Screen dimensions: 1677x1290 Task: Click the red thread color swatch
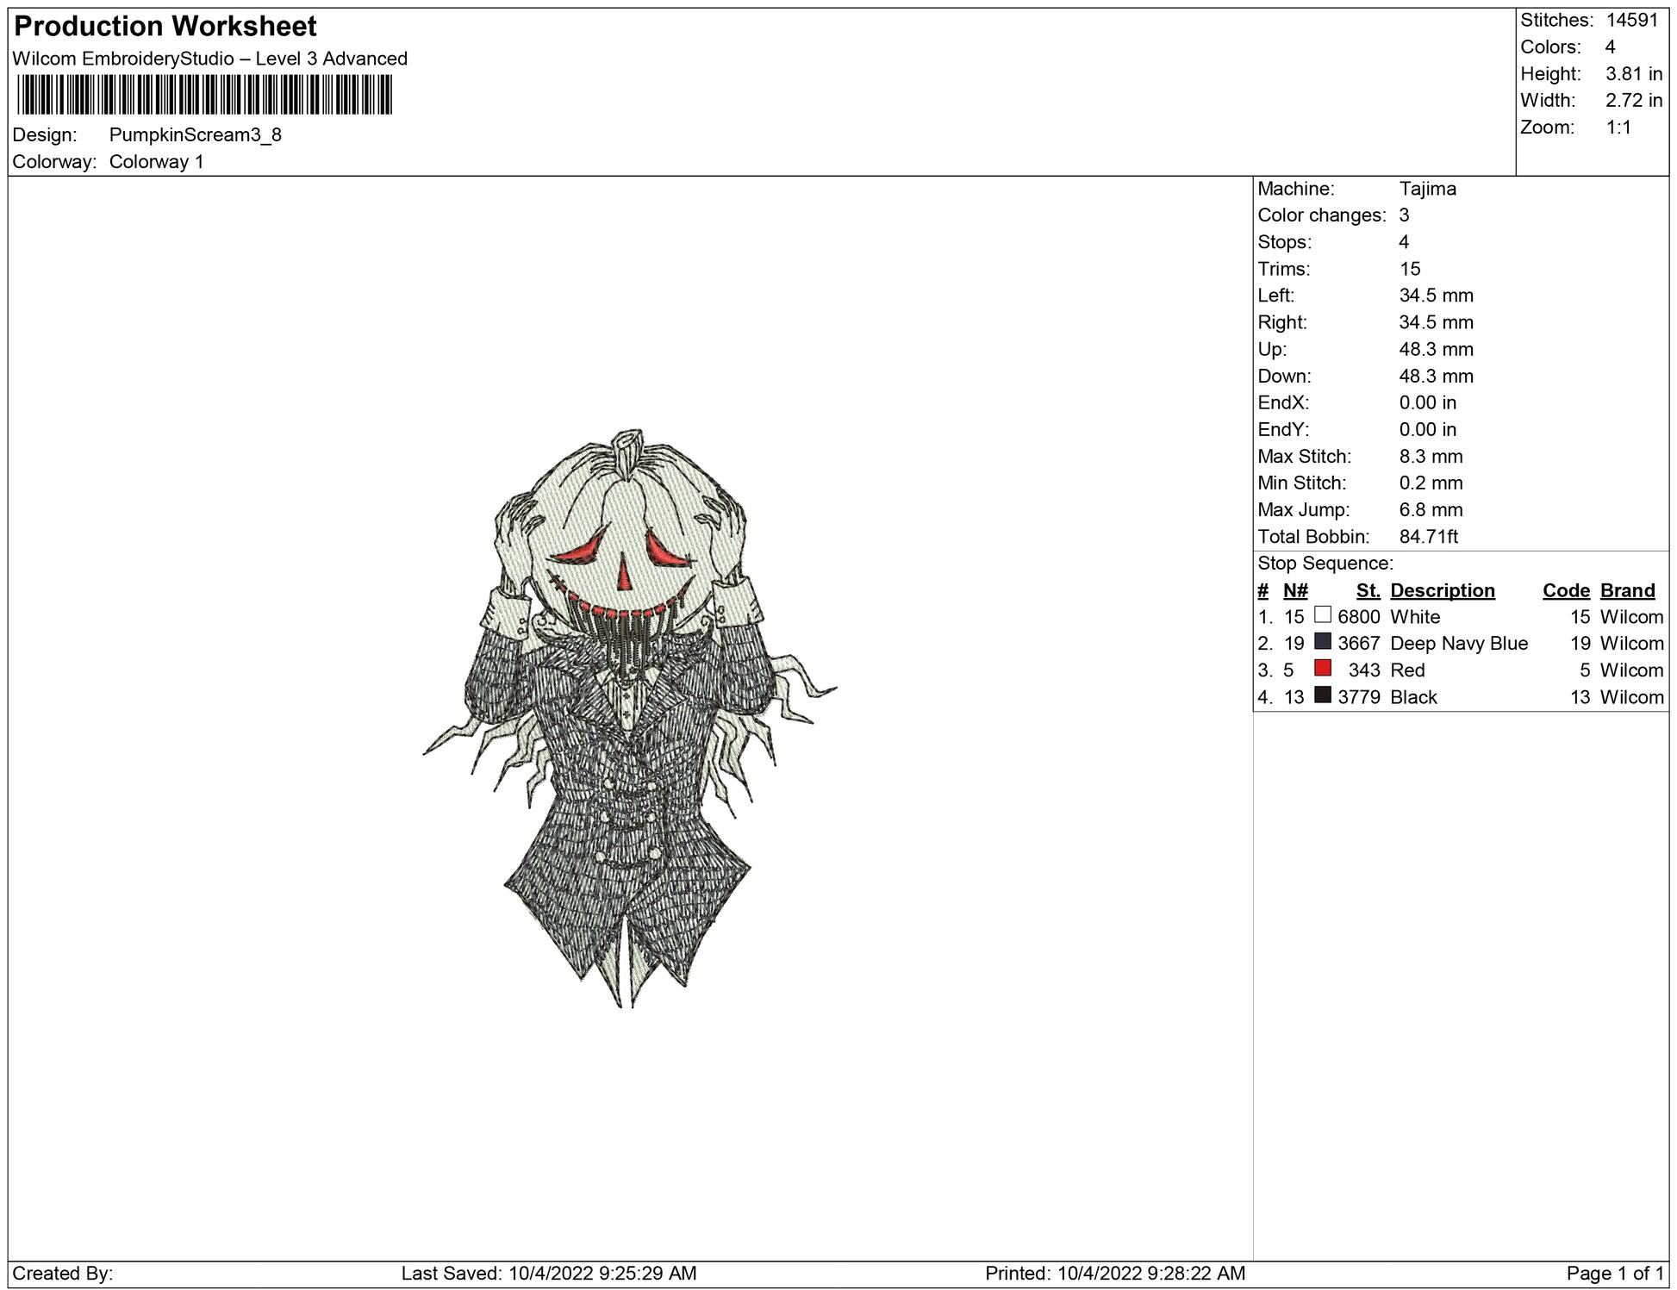tap(1322, 669)
